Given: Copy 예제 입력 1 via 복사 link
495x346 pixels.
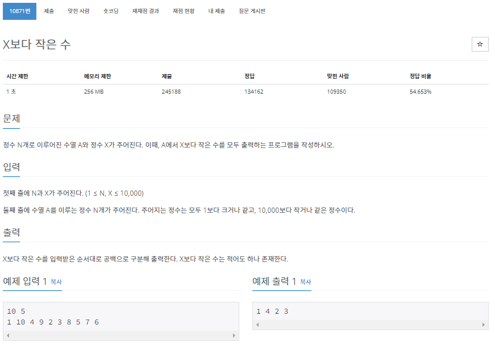Looking at the screenshot, I should 56,282.
